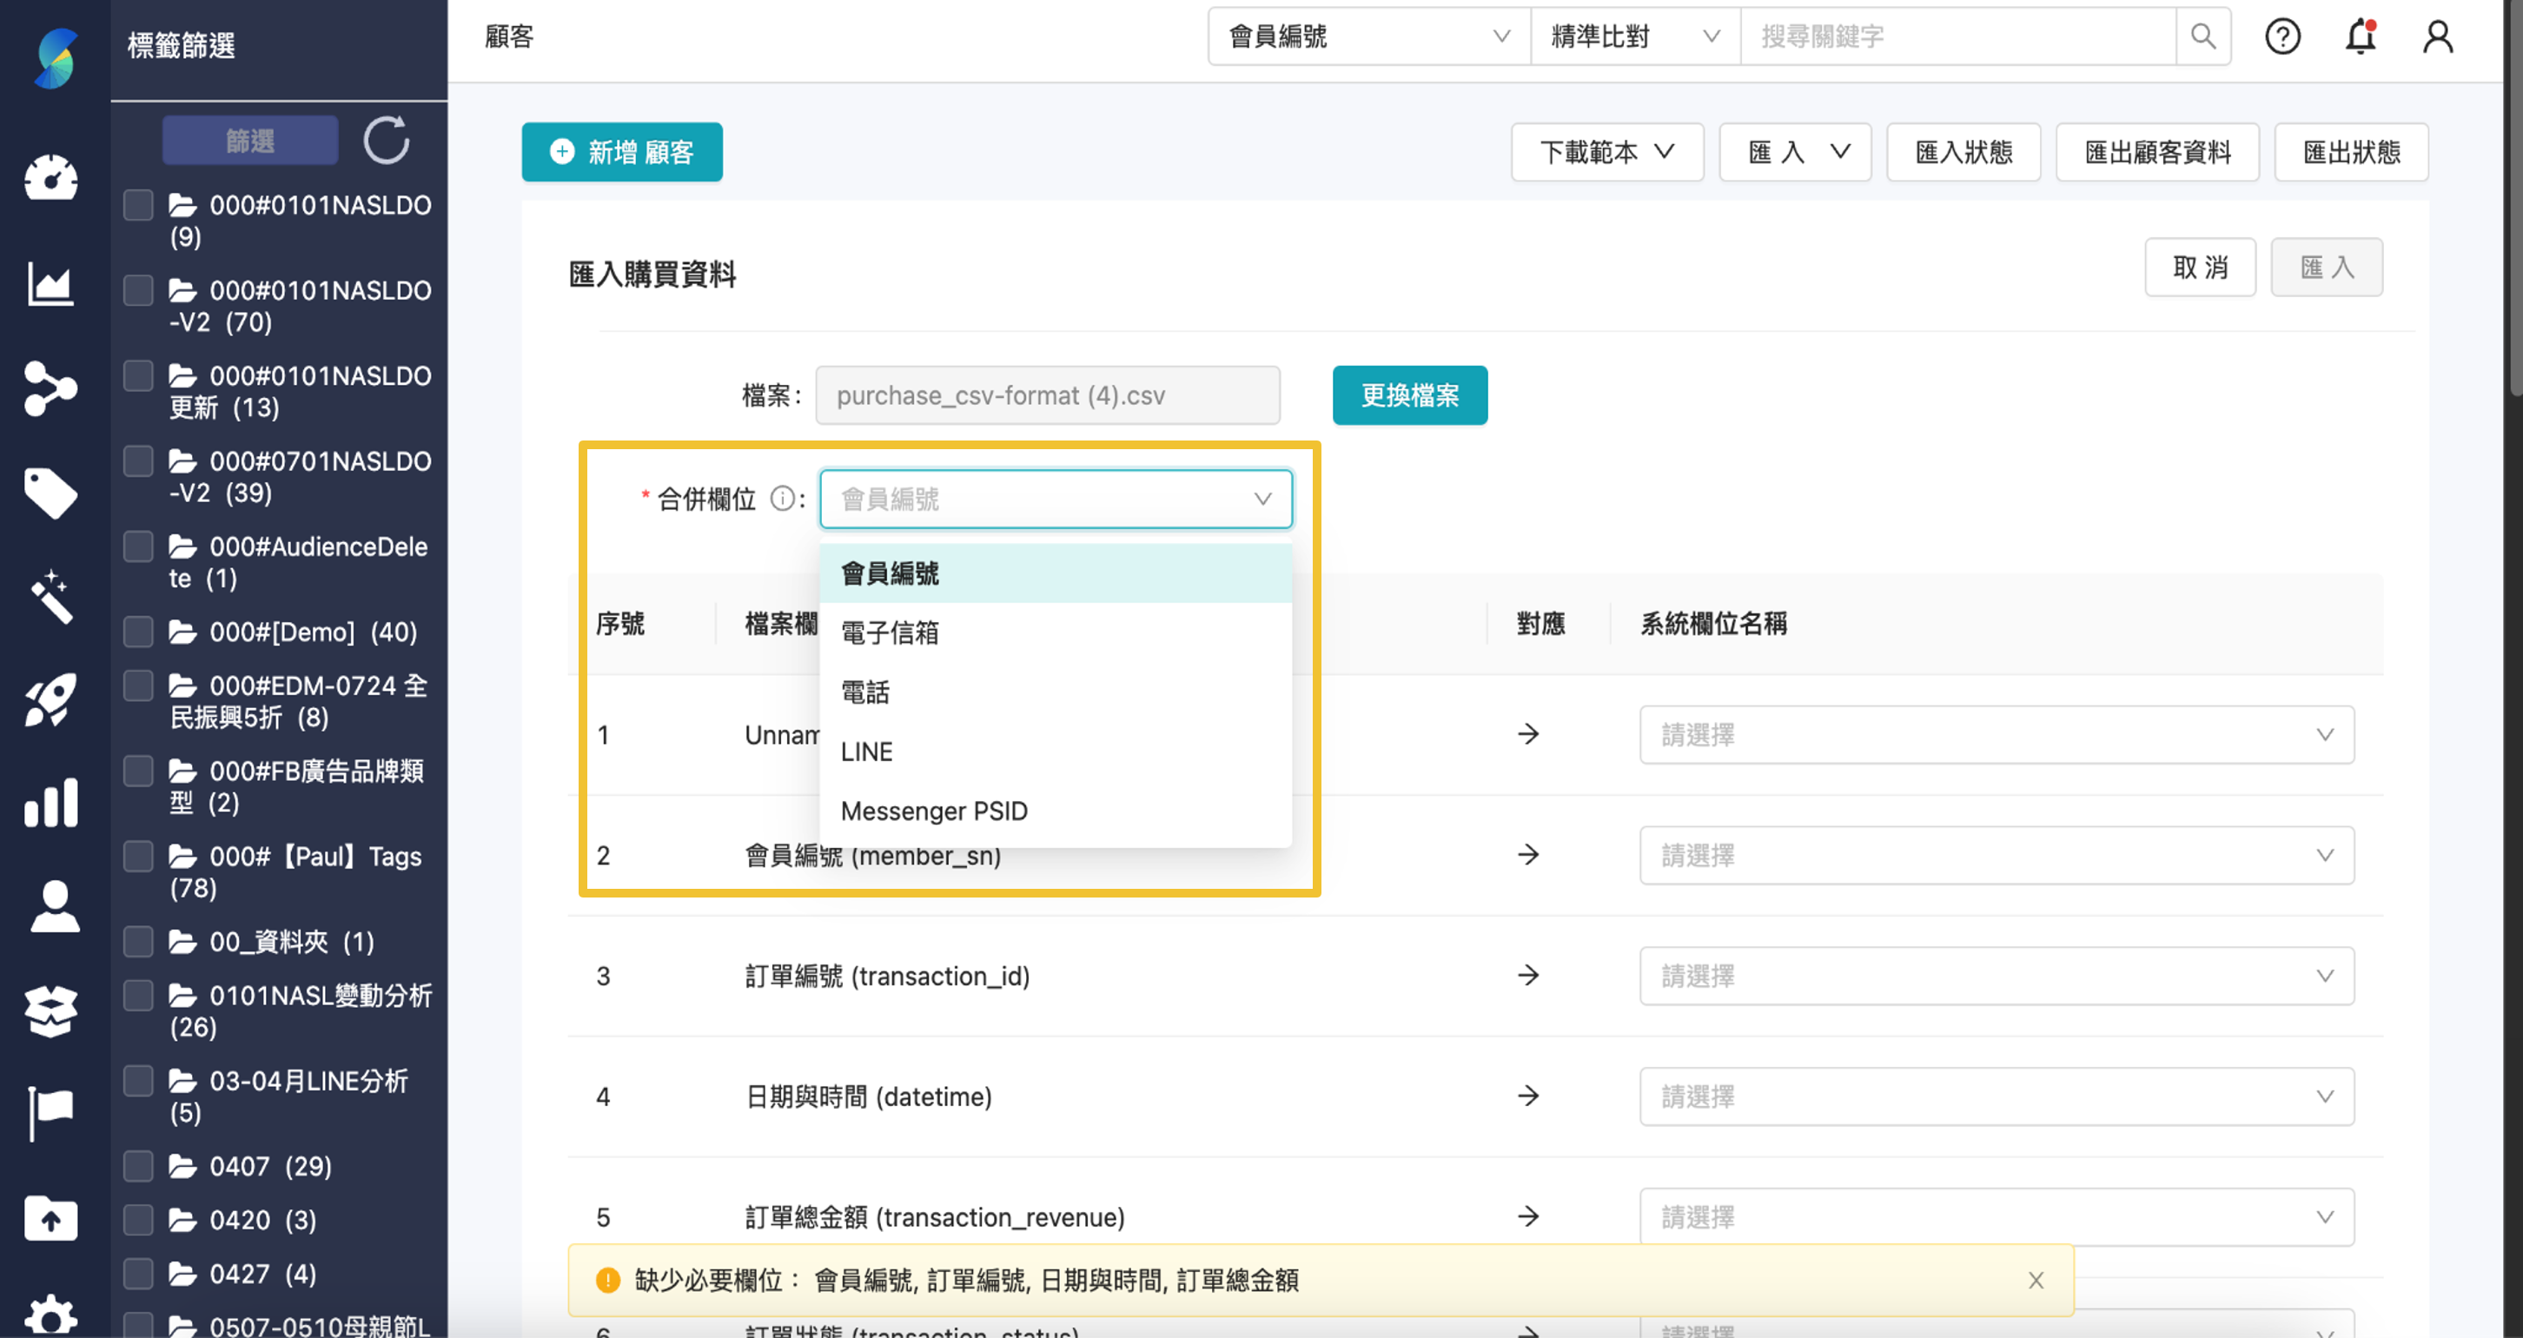
Task: Open the 合併欄位 merge field dropdown
Action: [x=1055, y=499]
